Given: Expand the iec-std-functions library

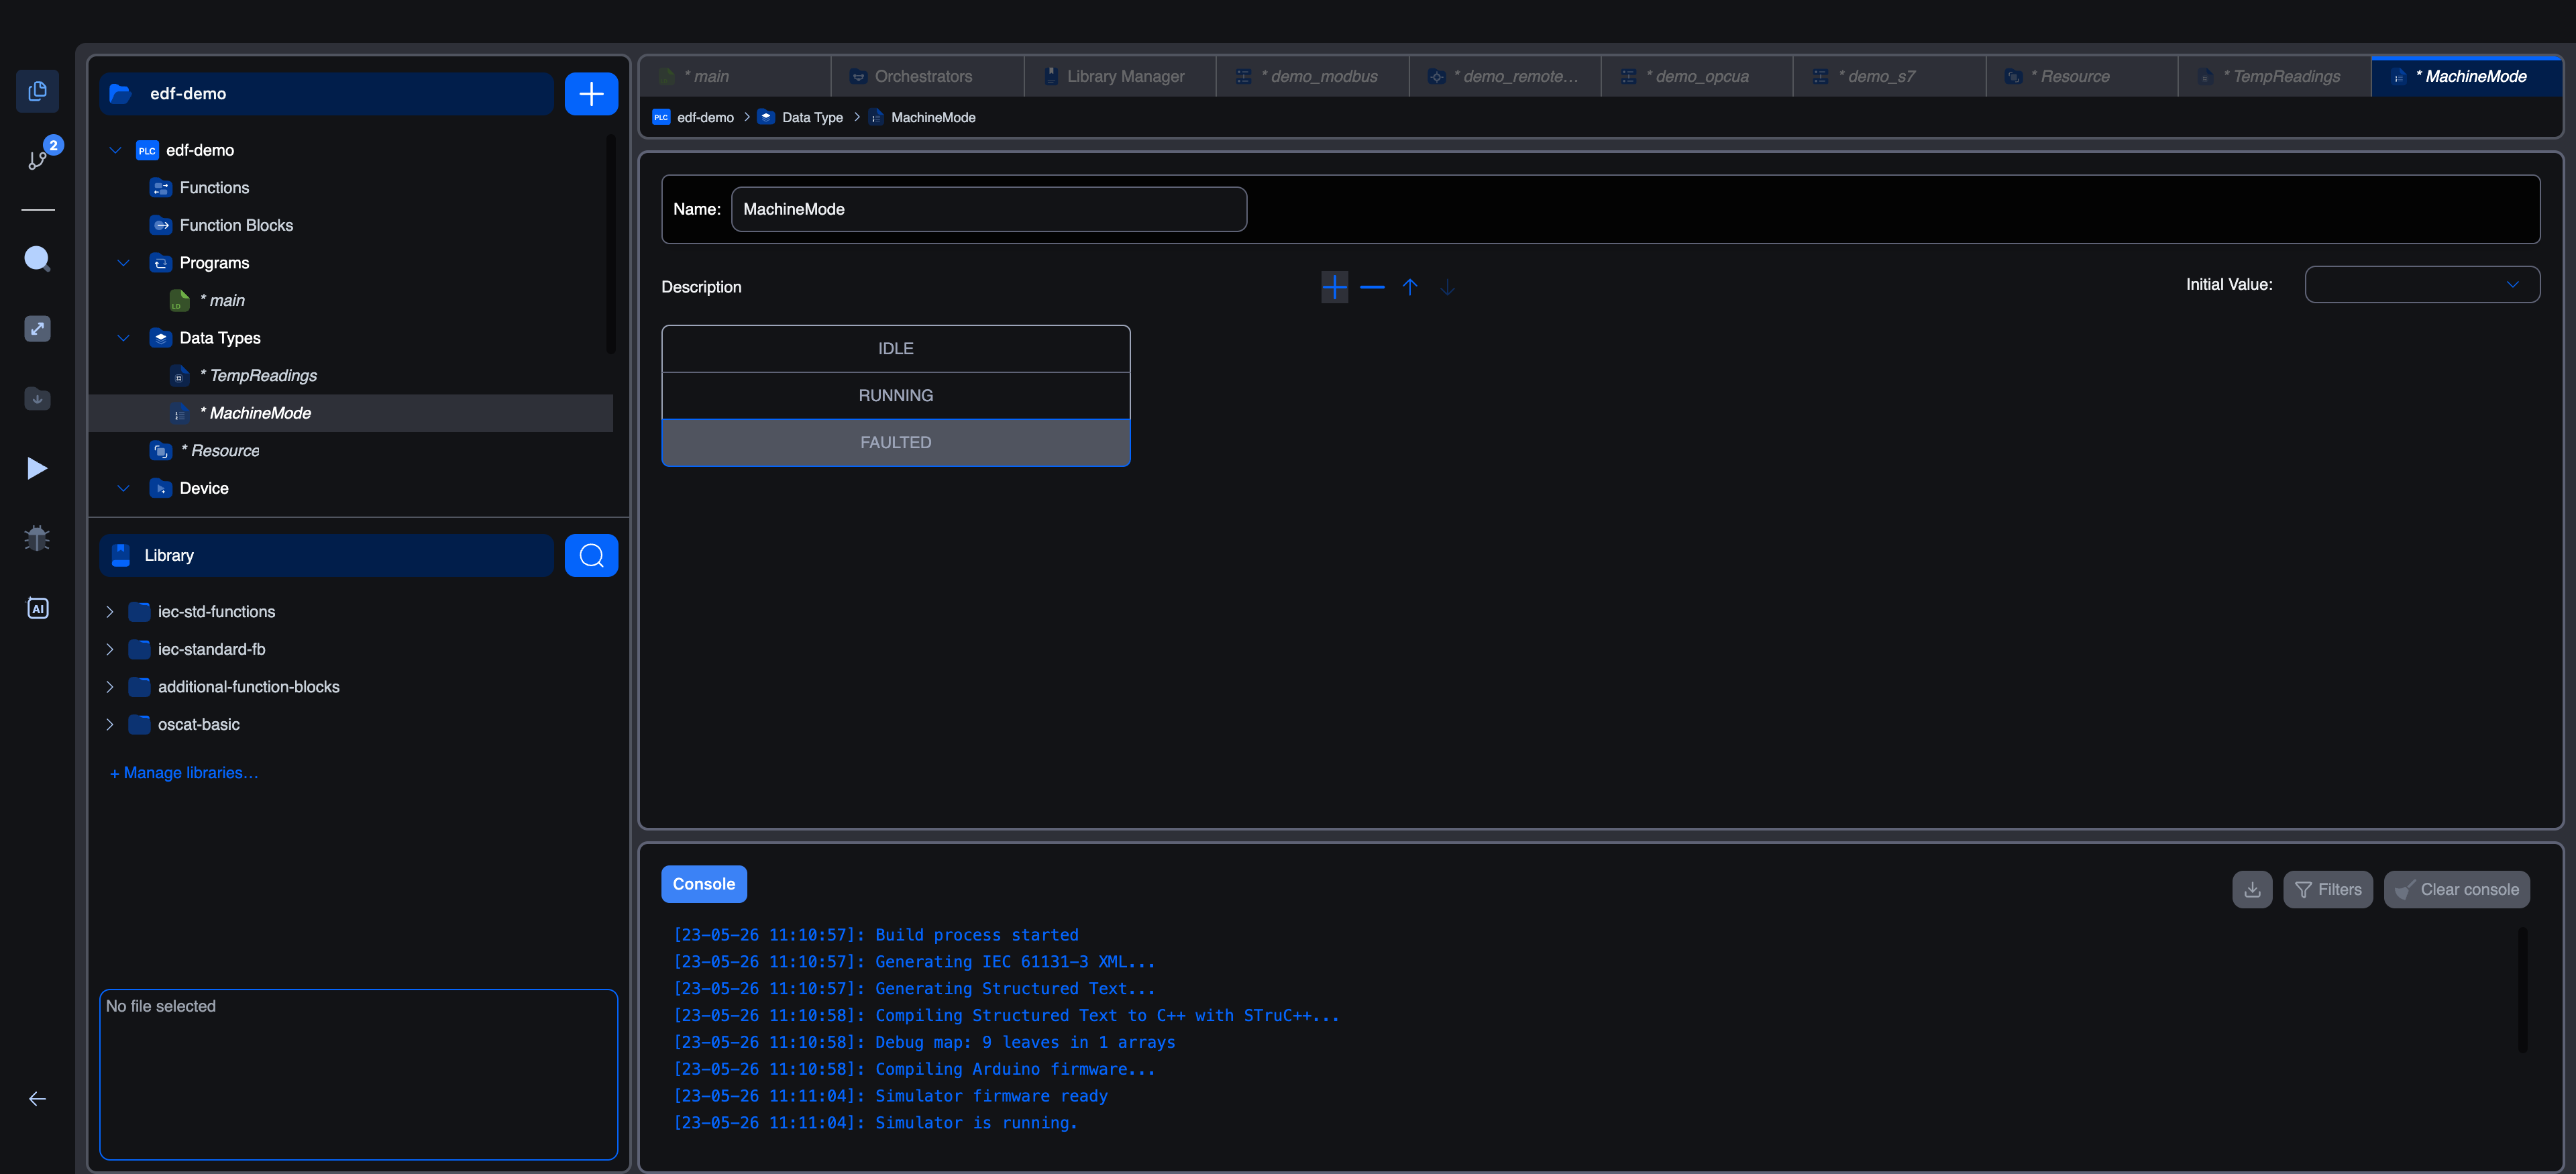Looking at the screenshot, I should 109,611.
